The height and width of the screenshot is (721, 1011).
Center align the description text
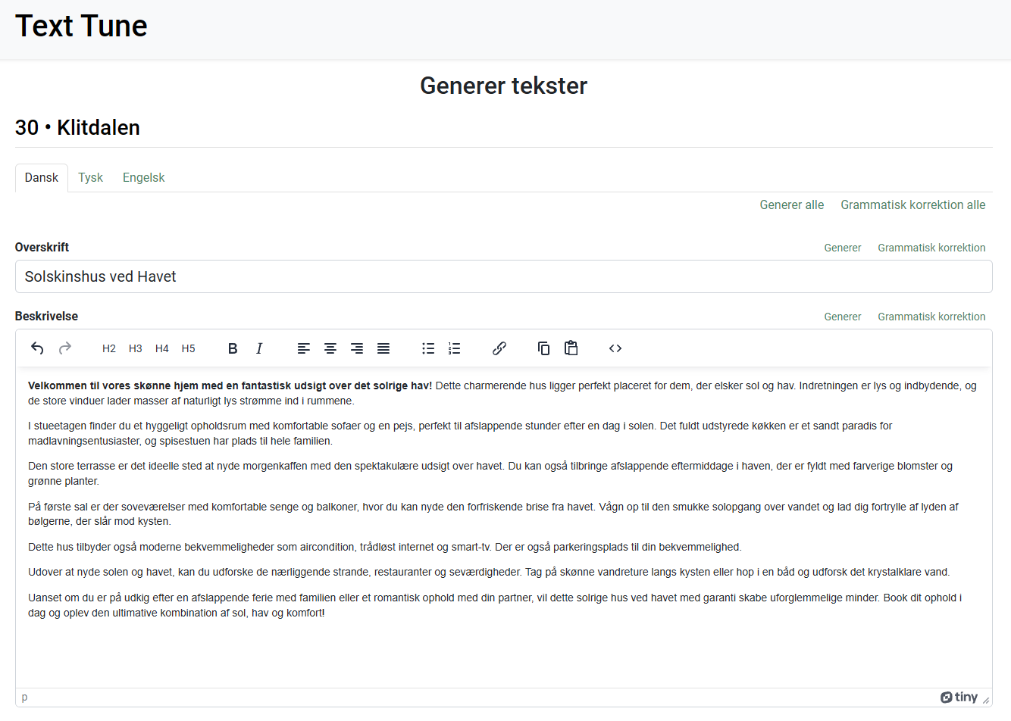click(330, 348)
